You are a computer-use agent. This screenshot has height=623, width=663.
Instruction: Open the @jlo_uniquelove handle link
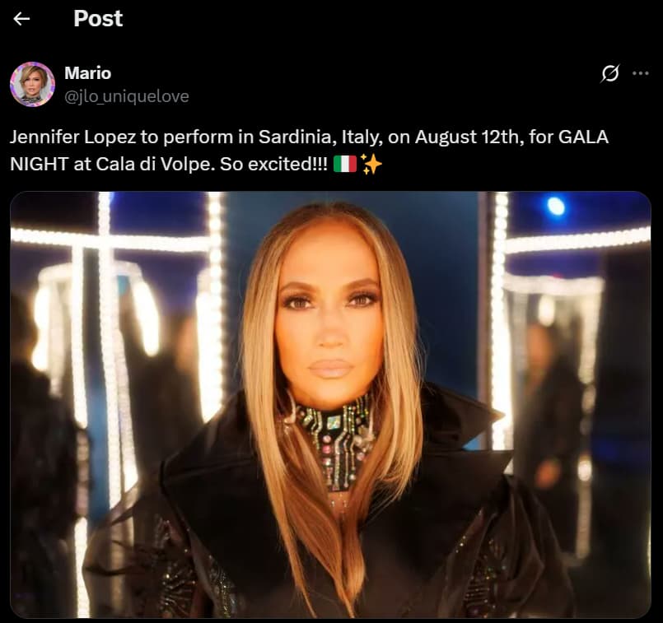point(127,97)
